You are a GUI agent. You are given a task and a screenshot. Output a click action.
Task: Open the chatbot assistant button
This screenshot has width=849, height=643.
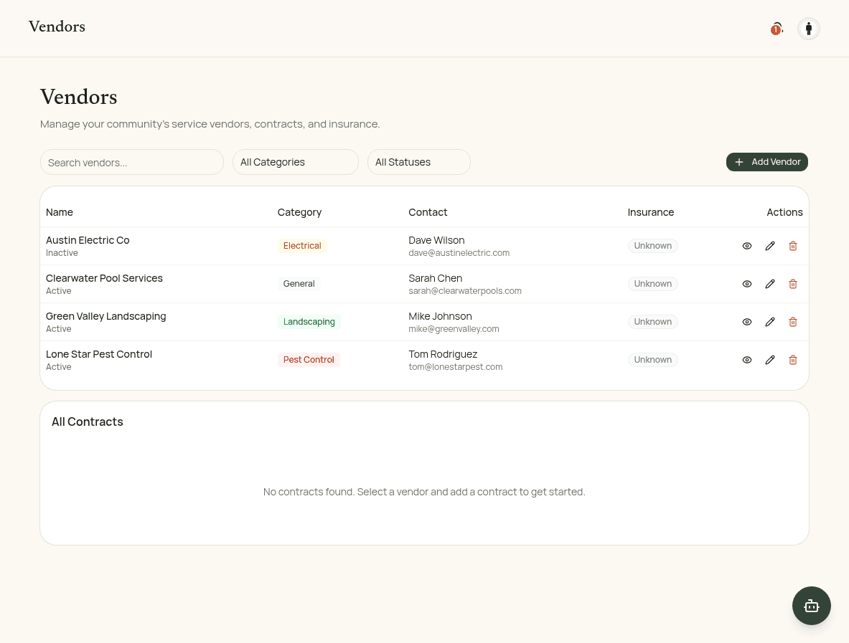(x=811, y=606)
